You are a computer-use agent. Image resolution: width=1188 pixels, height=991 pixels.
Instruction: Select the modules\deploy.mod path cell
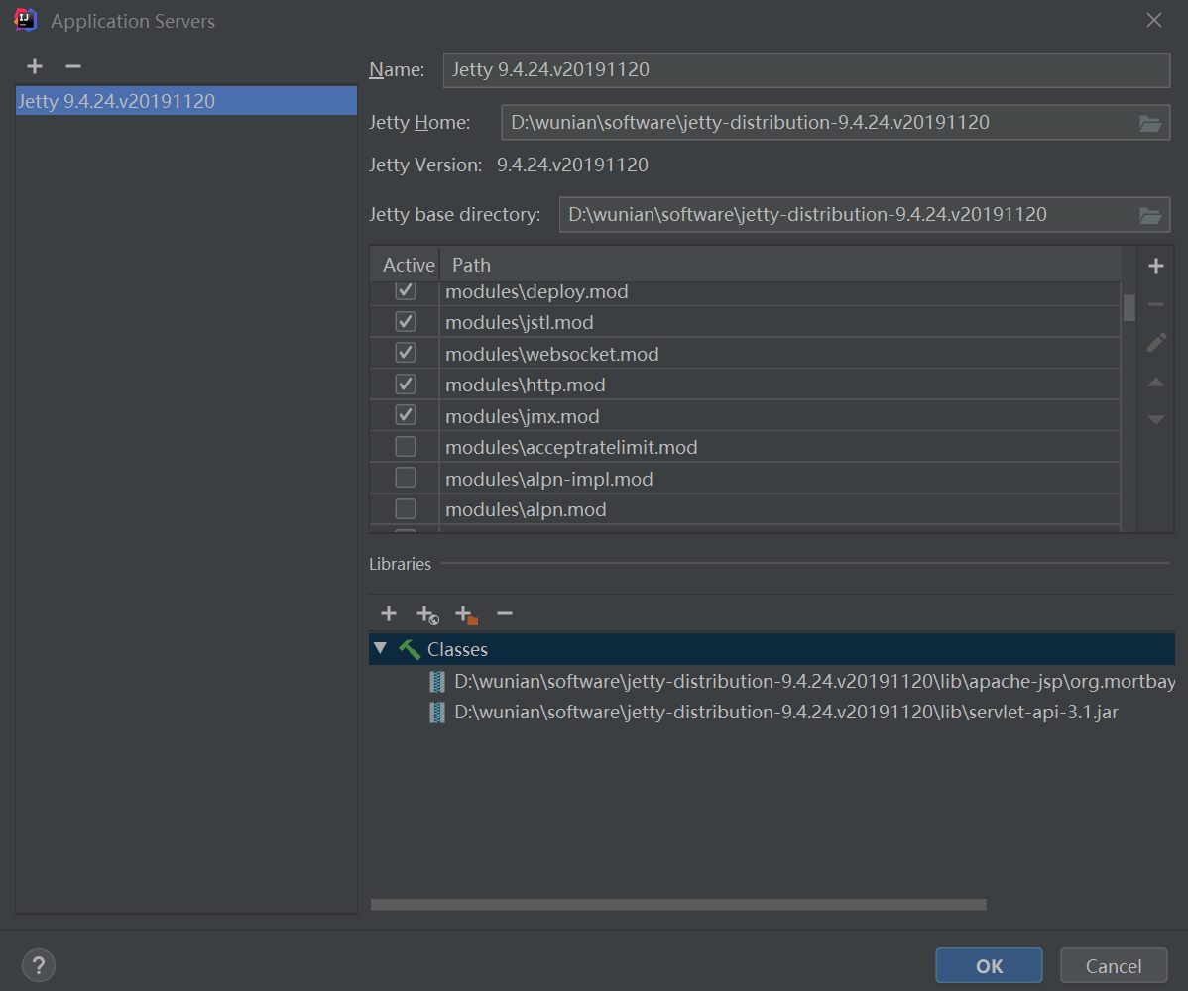tap(779, 293)
